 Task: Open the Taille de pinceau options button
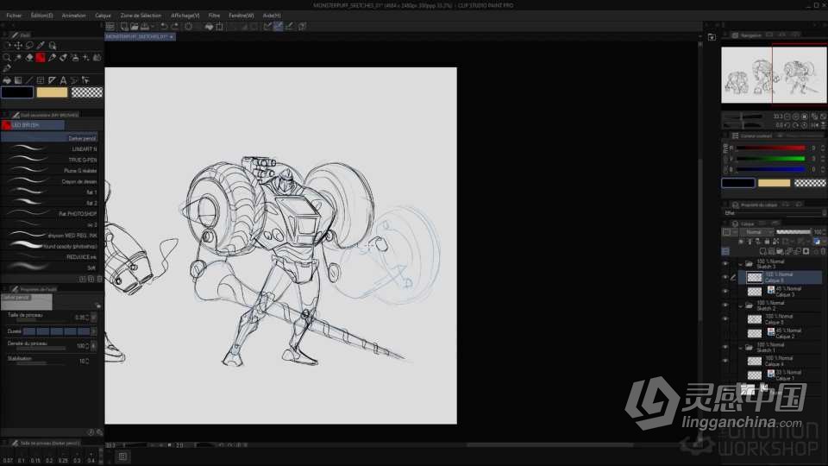pos(93,318)
